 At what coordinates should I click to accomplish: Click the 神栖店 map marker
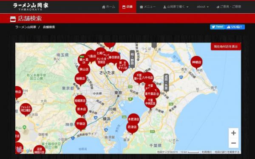196,62
